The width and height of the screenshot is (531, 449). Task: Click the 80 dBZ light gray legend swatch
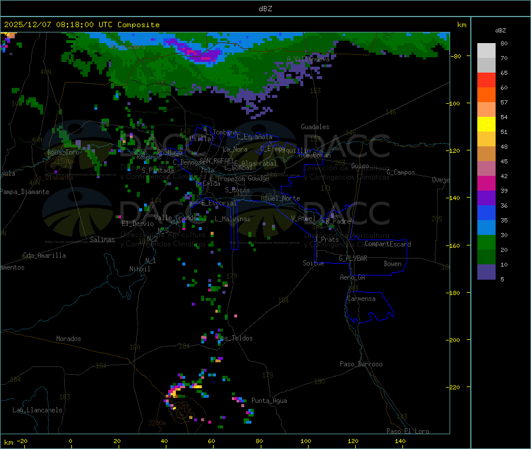(x=486, y=51)
